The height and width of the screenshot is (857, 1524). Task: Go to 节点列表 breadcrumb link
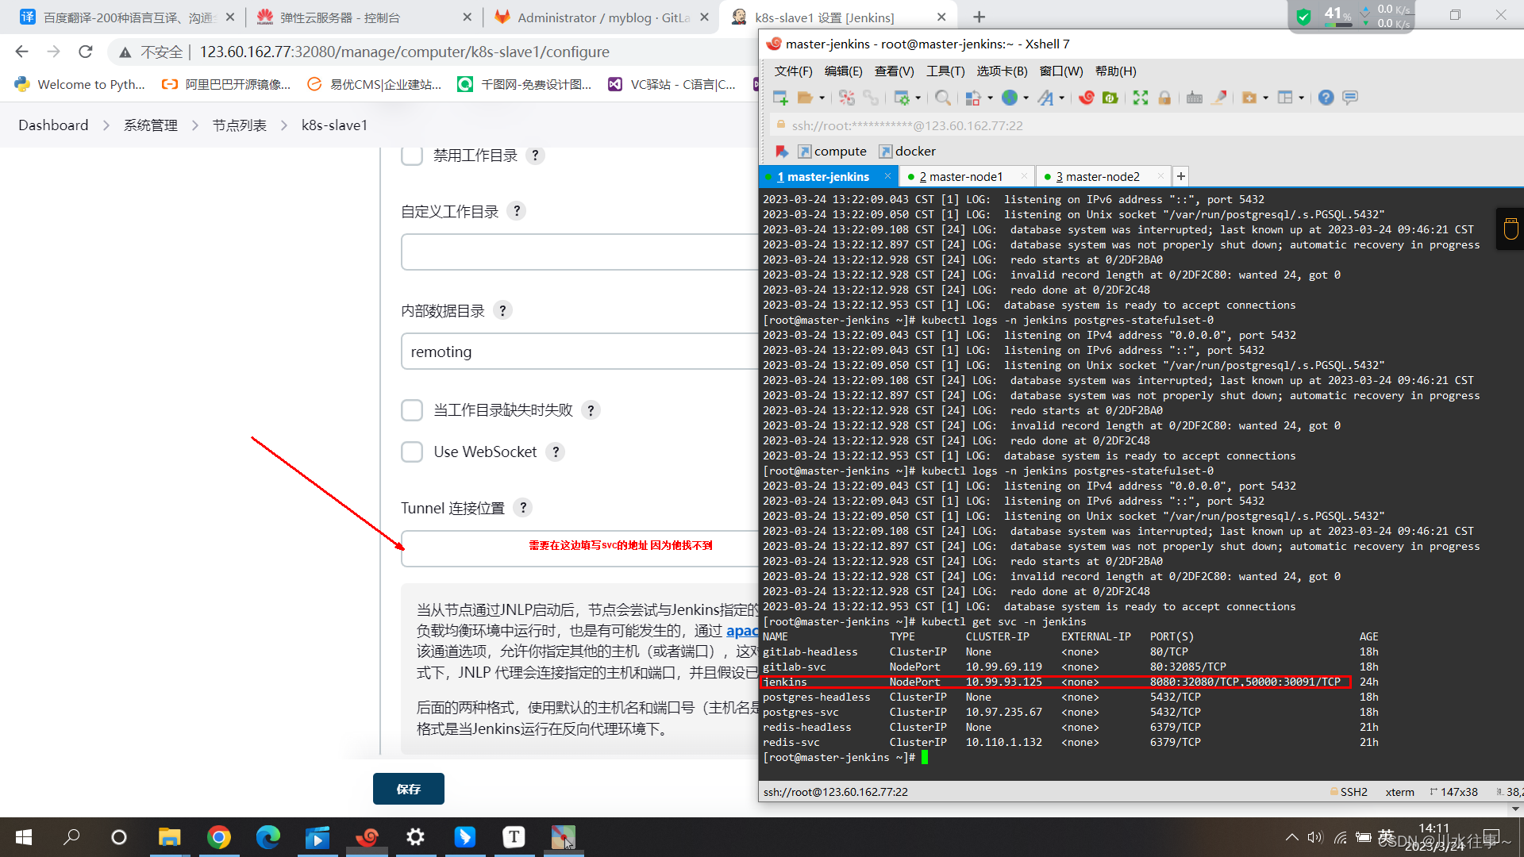(x=239, y=125)
